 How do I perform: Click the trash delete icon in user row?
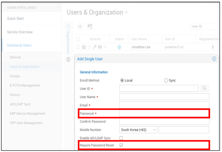click(89, 47)
